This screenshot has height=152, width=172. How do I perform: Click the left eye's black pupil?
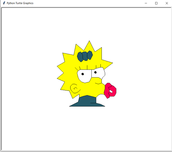(x=83, y=74)
